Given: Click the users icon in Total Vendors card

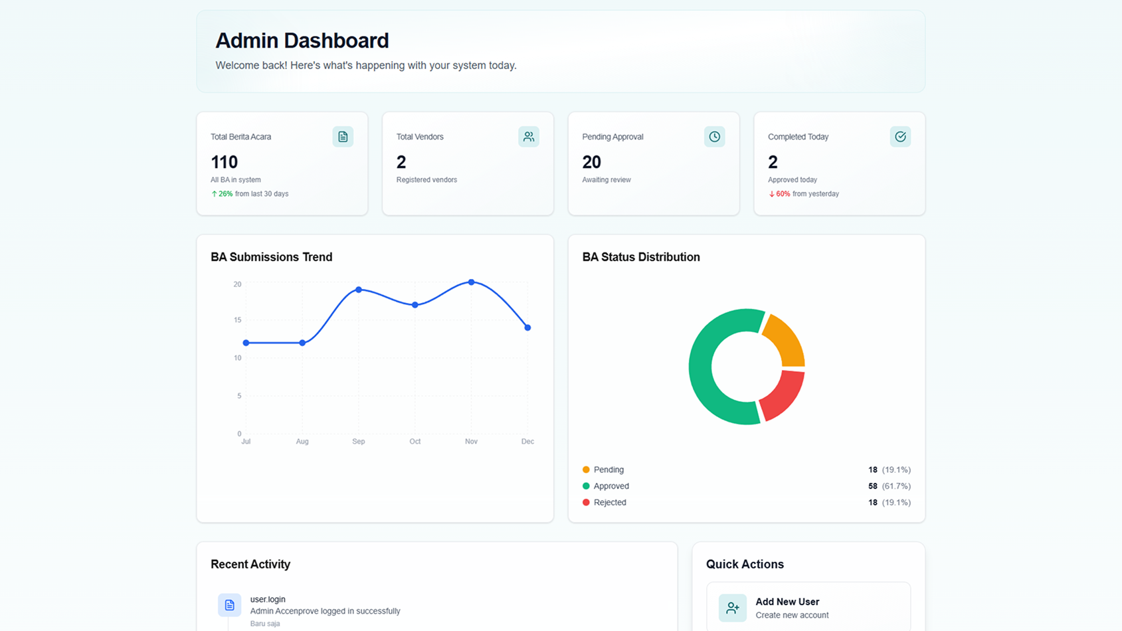Looking at the screenshot, I should pos(529,137).
